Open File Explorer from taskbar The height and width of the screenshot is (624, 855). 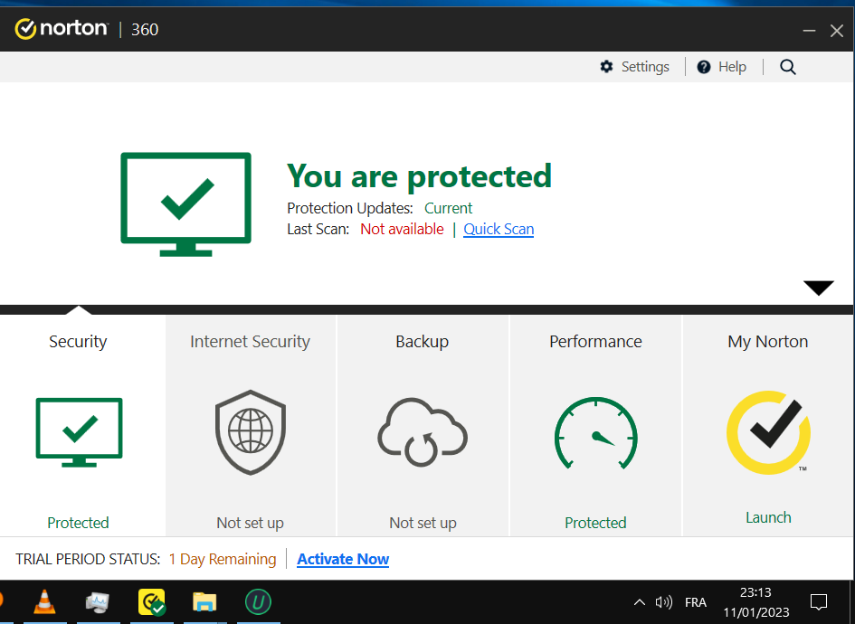pos(204,602)
